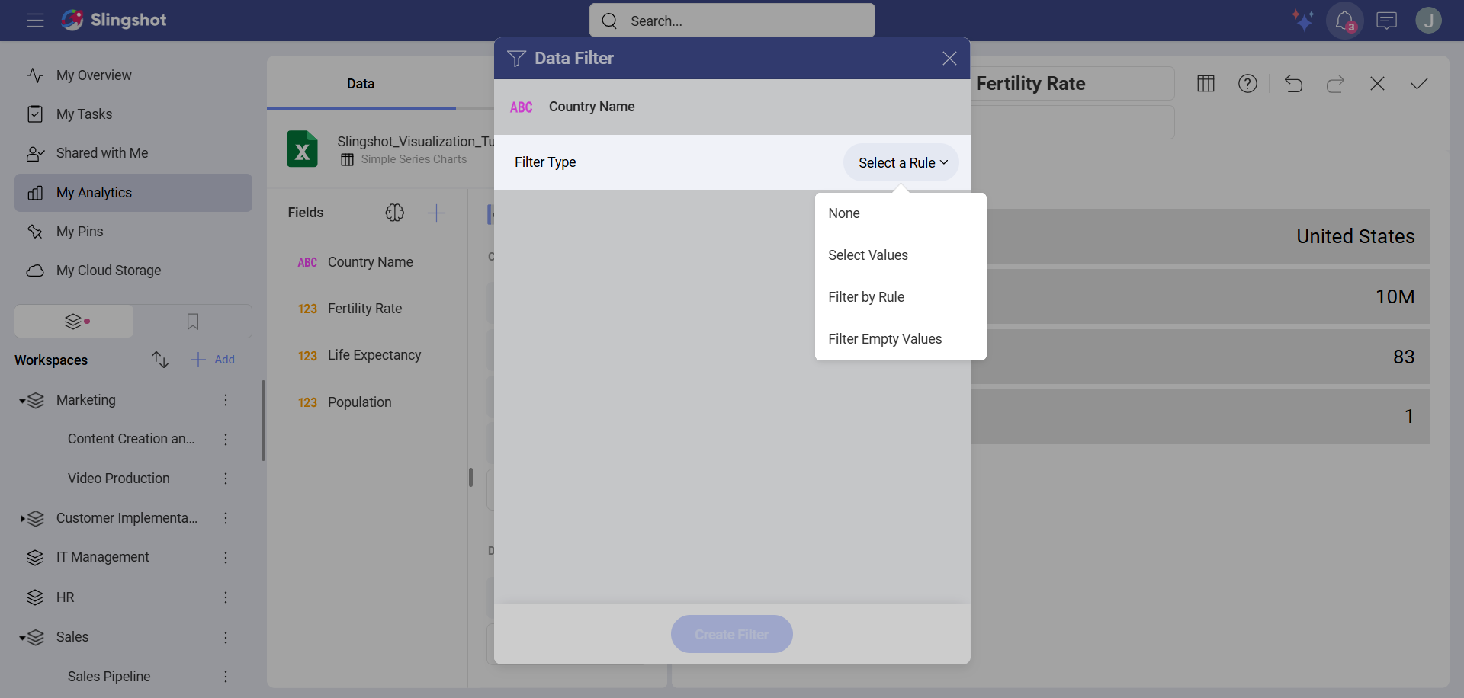Switch to bookmarks tab in sidebar
1464x698 pixels.
pos(193,322)
